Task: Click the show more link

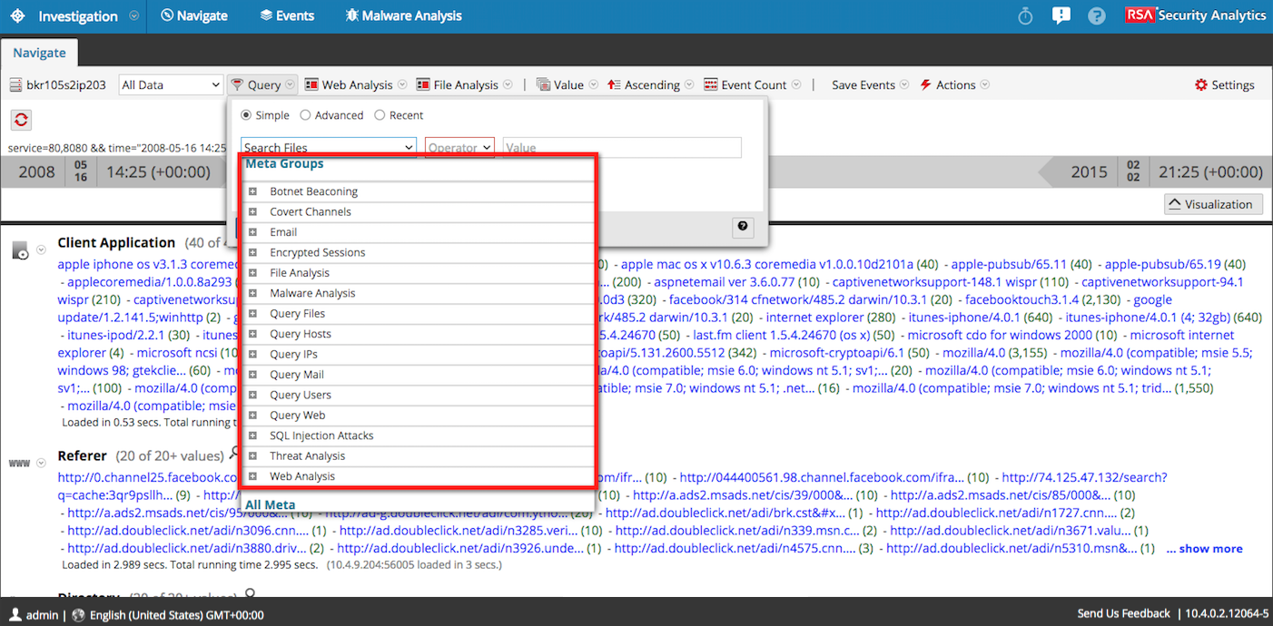Action: pos(1204,549)
